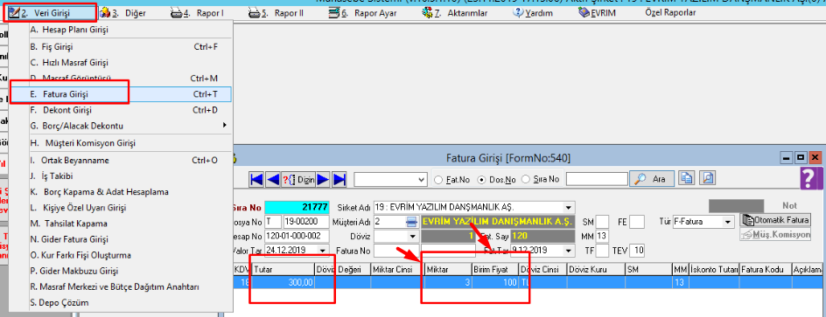
Task: Click the copy documents icon beside Ara
Action: (x=686, y=179)
